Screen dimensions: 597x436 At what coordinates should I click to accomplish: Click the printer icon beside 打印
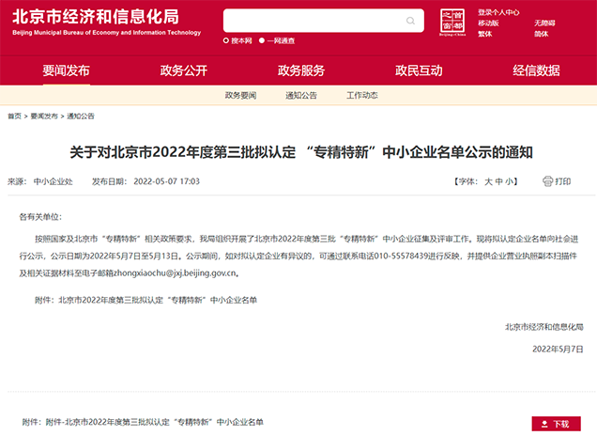click(x=547, y=181)
